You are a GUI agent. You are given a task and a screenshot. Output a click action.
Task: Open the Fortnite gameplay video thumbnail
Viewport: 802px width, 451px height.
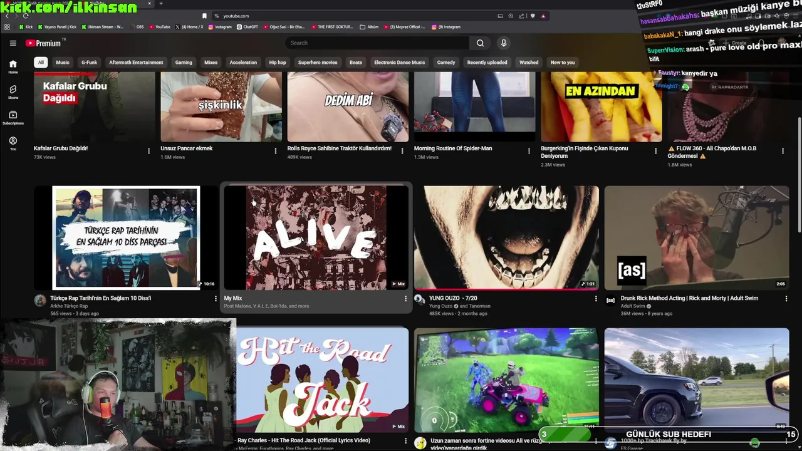506,380
